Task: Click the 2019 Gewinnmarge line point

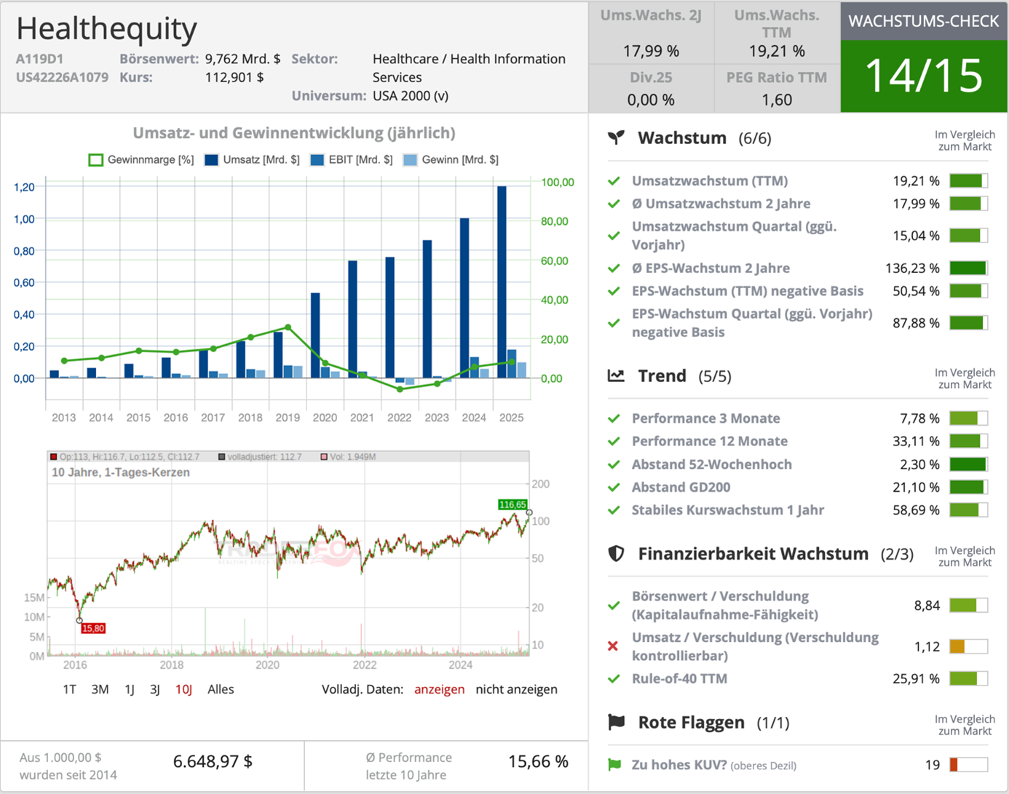Action: click(x=288, y=327)
